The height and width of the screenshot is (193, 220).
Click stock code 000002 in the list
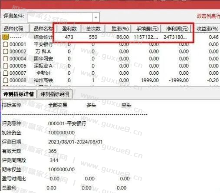[x=18, y=51]
